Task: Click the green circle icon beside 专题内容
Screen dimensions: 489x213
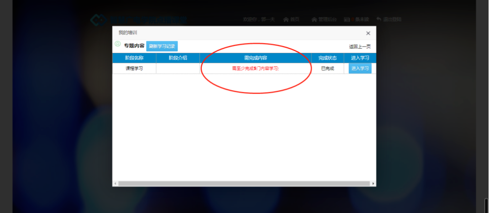Action: click(118, 44)
